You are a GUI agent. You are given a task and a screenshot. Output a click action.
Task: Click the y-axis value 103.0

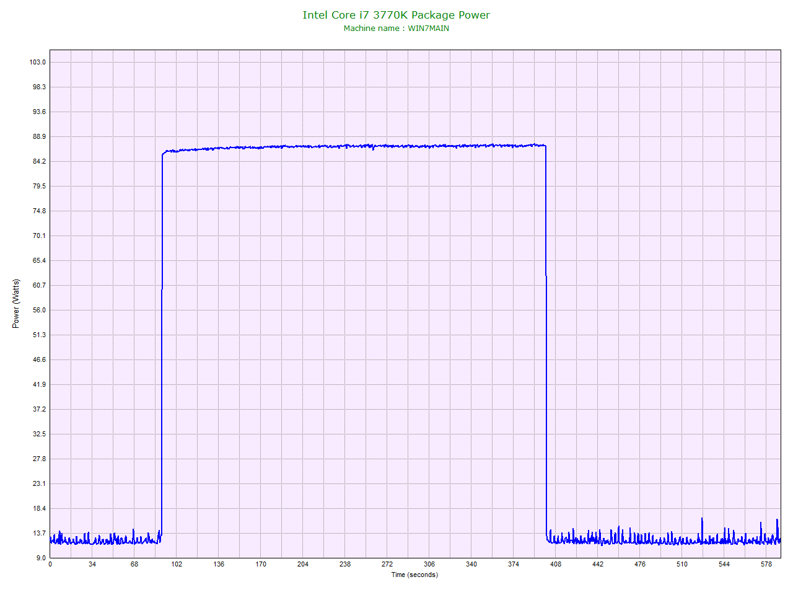pos(38,62)
